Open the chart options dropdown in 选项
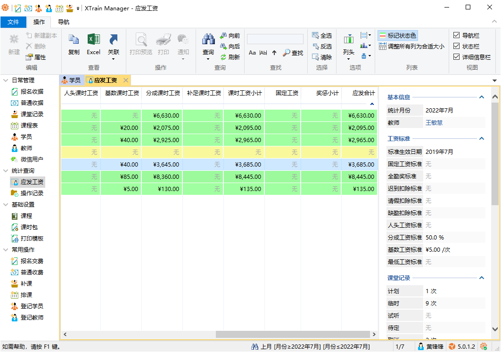This screenshot has width=501, height=352. pyautogui.click(x=366, y=46)
